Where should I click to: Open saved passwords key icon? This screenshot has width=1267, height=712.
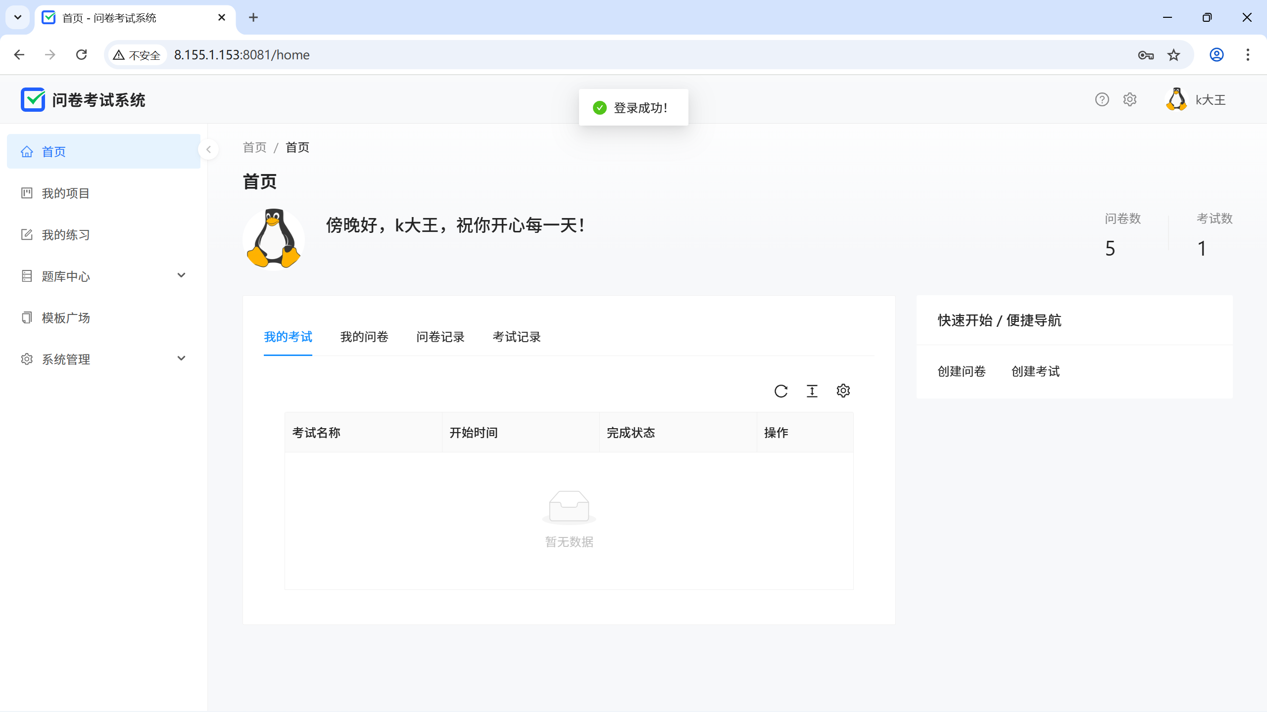pos(1145,55)
